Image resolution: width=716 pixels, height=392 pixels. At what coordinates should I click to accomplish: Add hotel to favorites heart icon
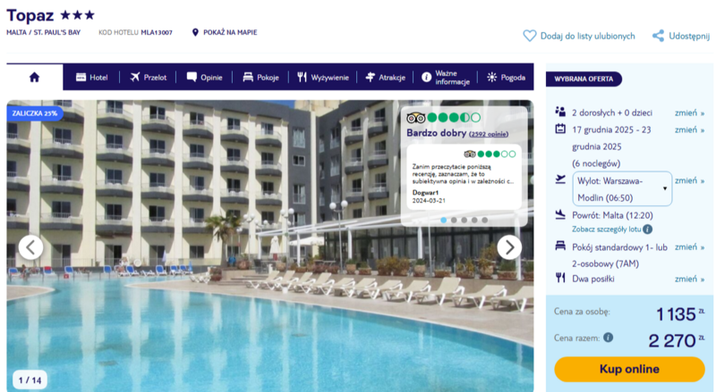pos(529,36)
